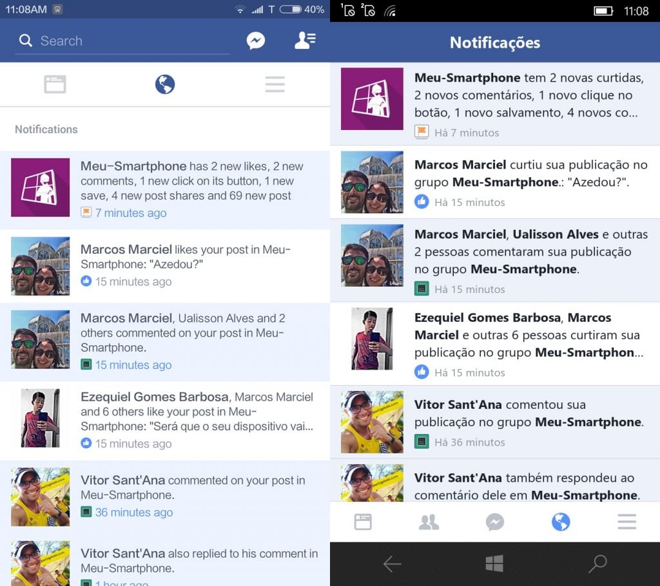Viewport: 660px width, 586px height.
Task: Click the "Notifications" section heading
Action: click(46, 129)
